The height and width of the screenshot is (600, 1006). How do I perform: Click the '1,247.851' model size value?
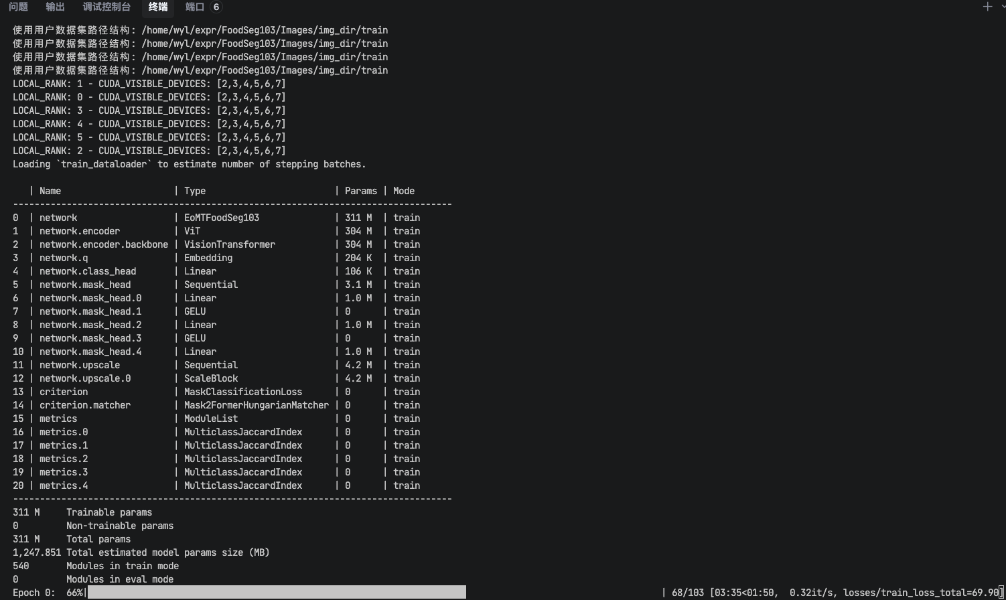point(37,552)
